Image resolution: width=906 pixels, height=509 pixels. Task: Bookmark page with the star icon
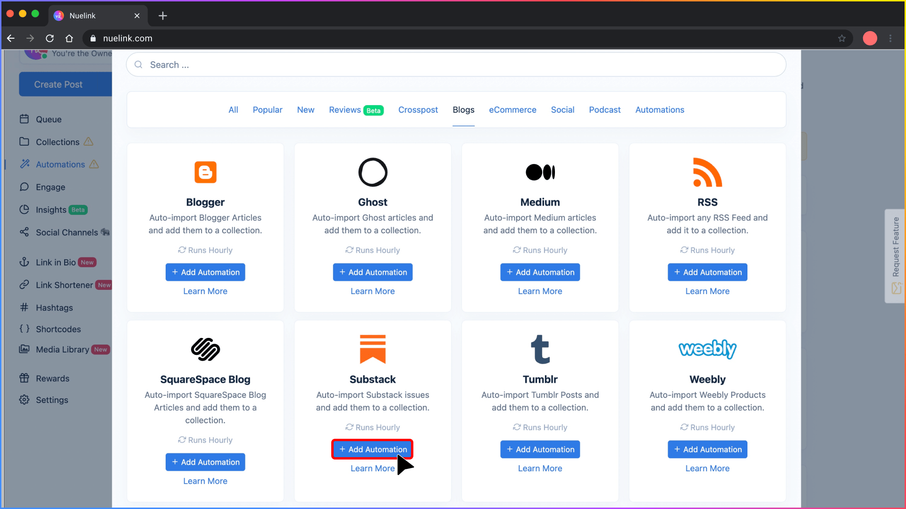[x=842, y=38]
